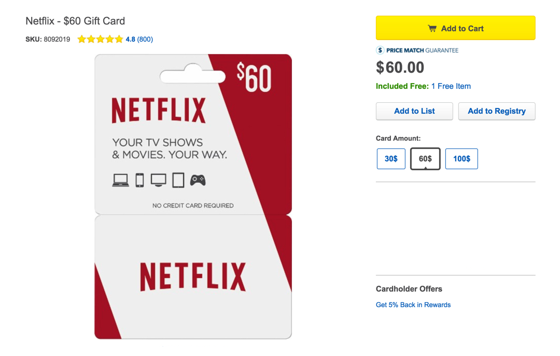Click the smartphone icon on gift card
Screen dimensions: 560x356
point(139,180)
